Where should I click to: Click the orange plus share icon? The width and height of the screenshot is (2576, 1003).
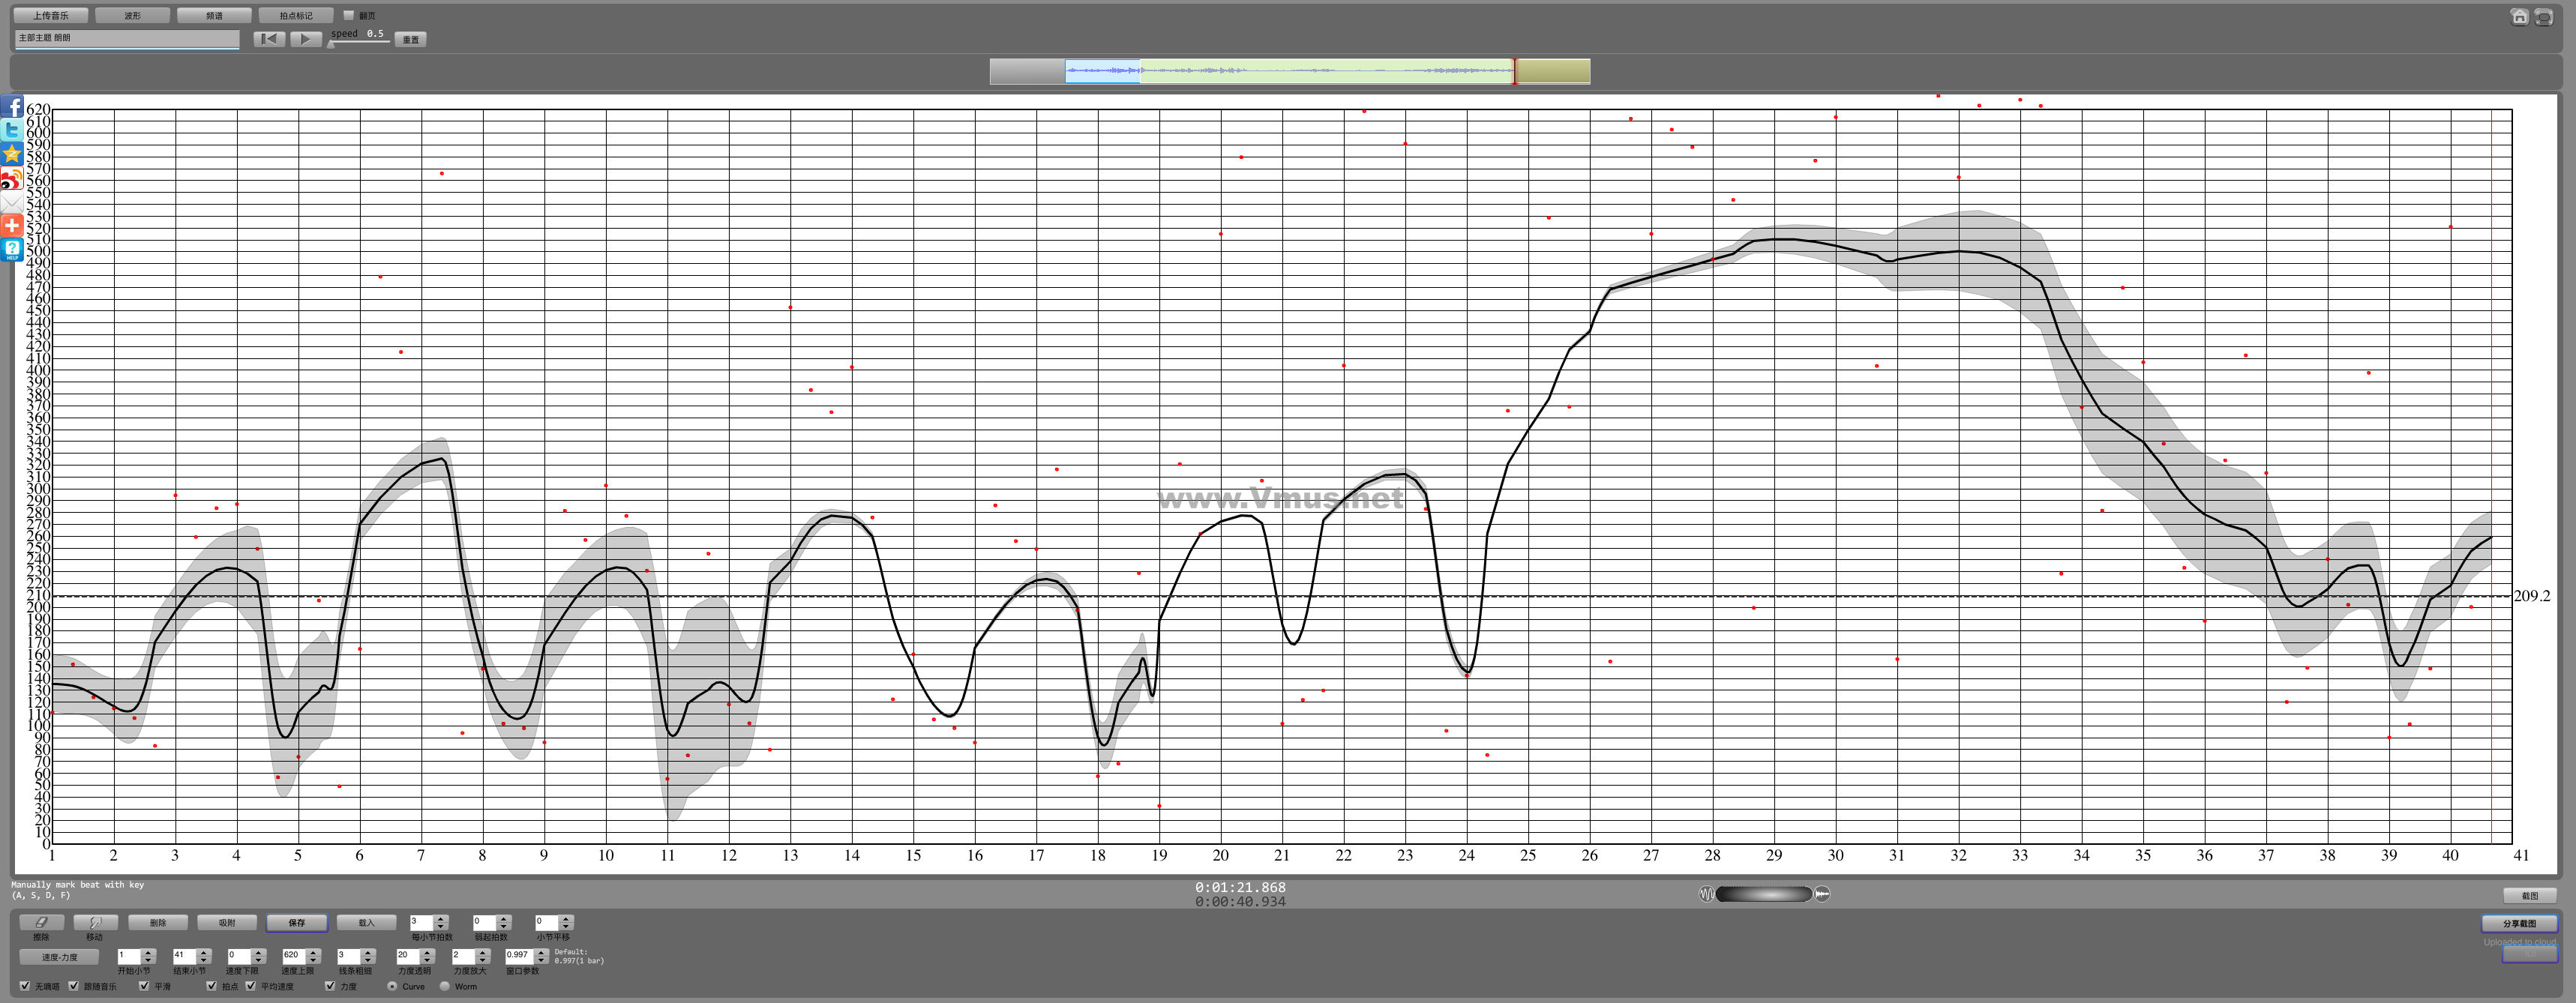pyautogui.click(x=12, y=226)
